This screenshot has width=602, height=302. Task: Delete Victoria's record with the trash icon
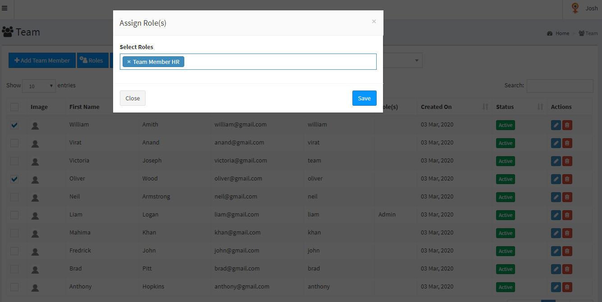[567, 161]
